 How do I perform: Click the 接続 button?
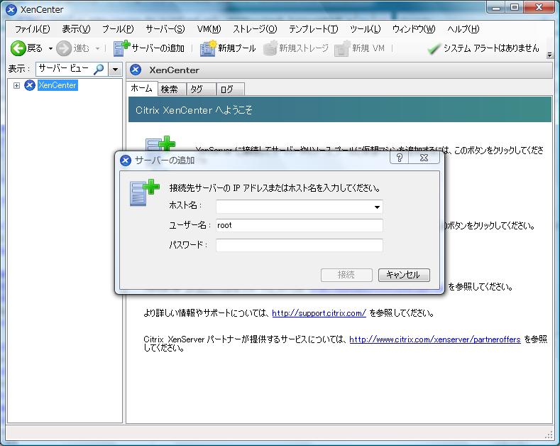point(346,275)
